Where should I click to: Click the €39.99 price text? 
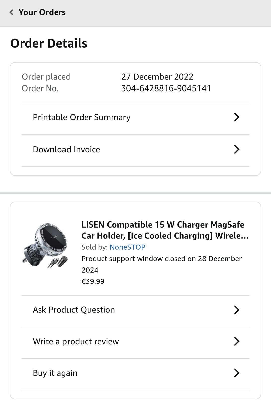click(93, 281)
